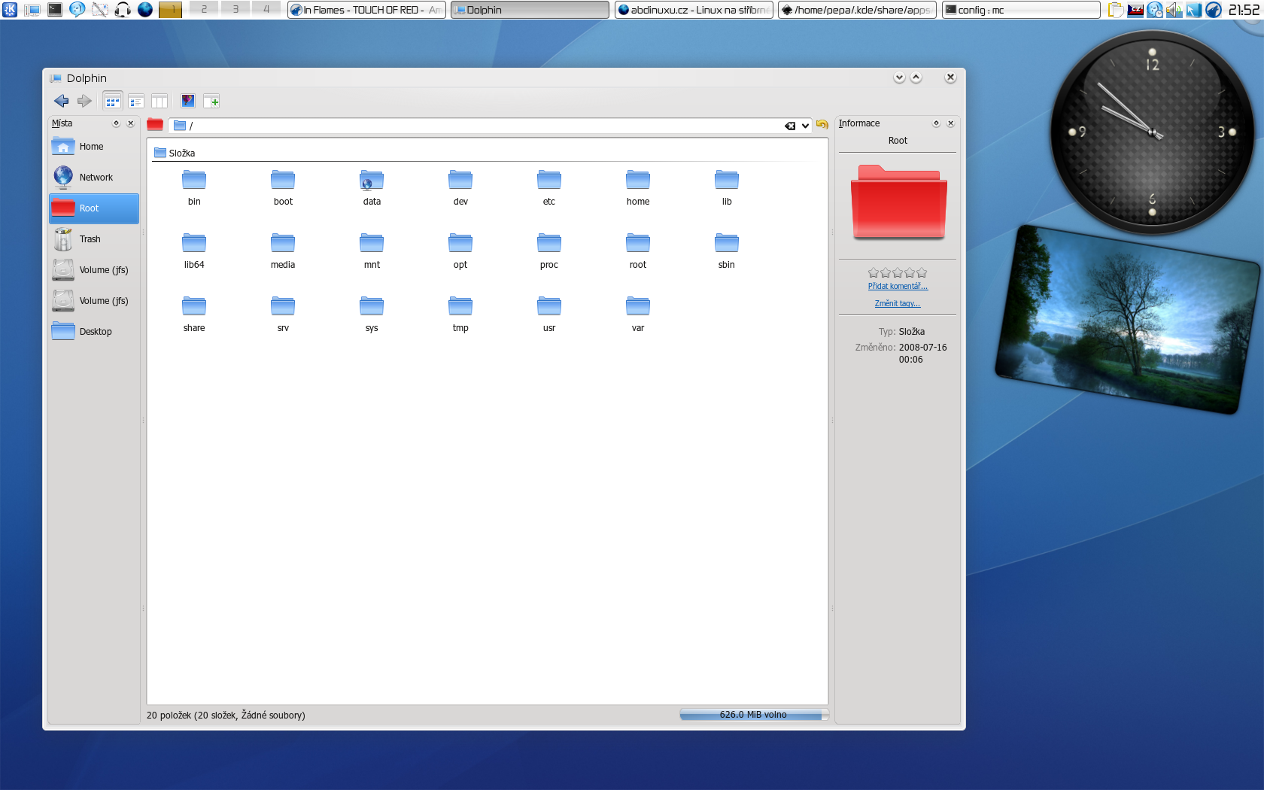Select the mnt folder

click(372, 251)
